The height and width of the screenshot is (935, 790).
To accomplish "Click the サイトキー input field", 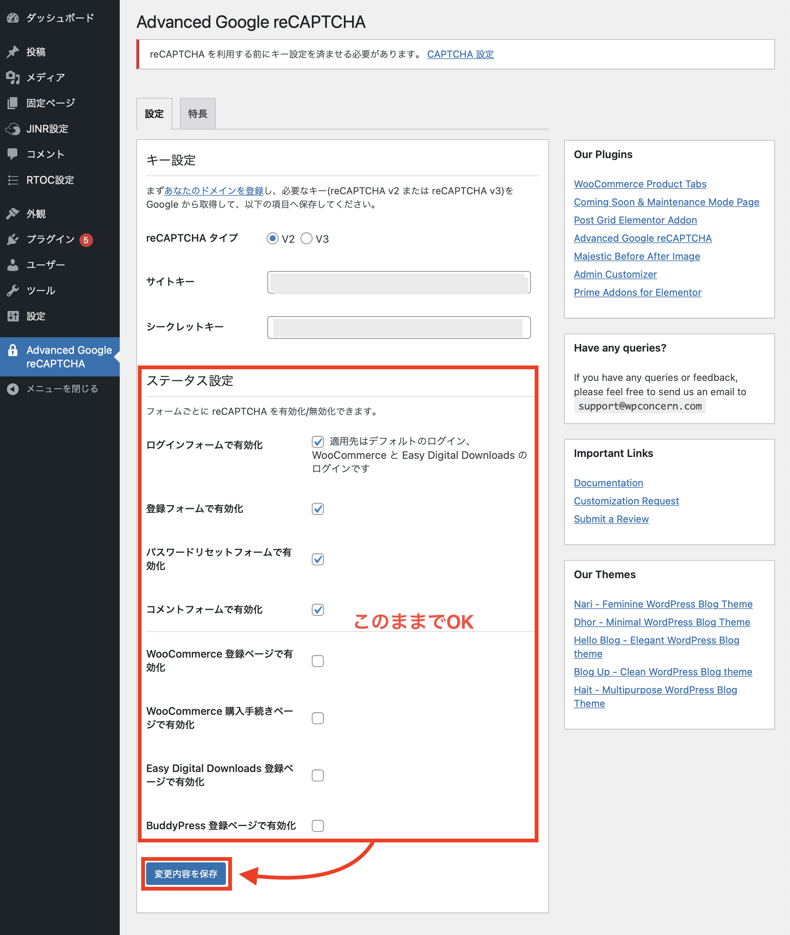I will [x=399, y=282].
